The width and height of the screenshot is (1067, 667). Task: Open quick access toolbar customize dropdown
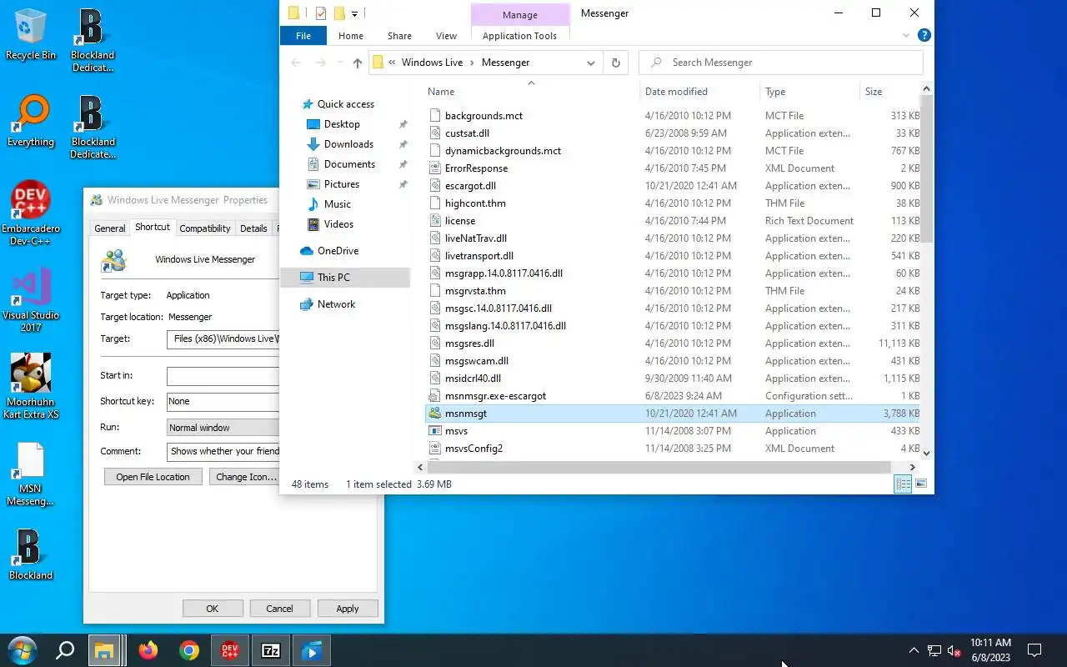(x=354, y=13)
